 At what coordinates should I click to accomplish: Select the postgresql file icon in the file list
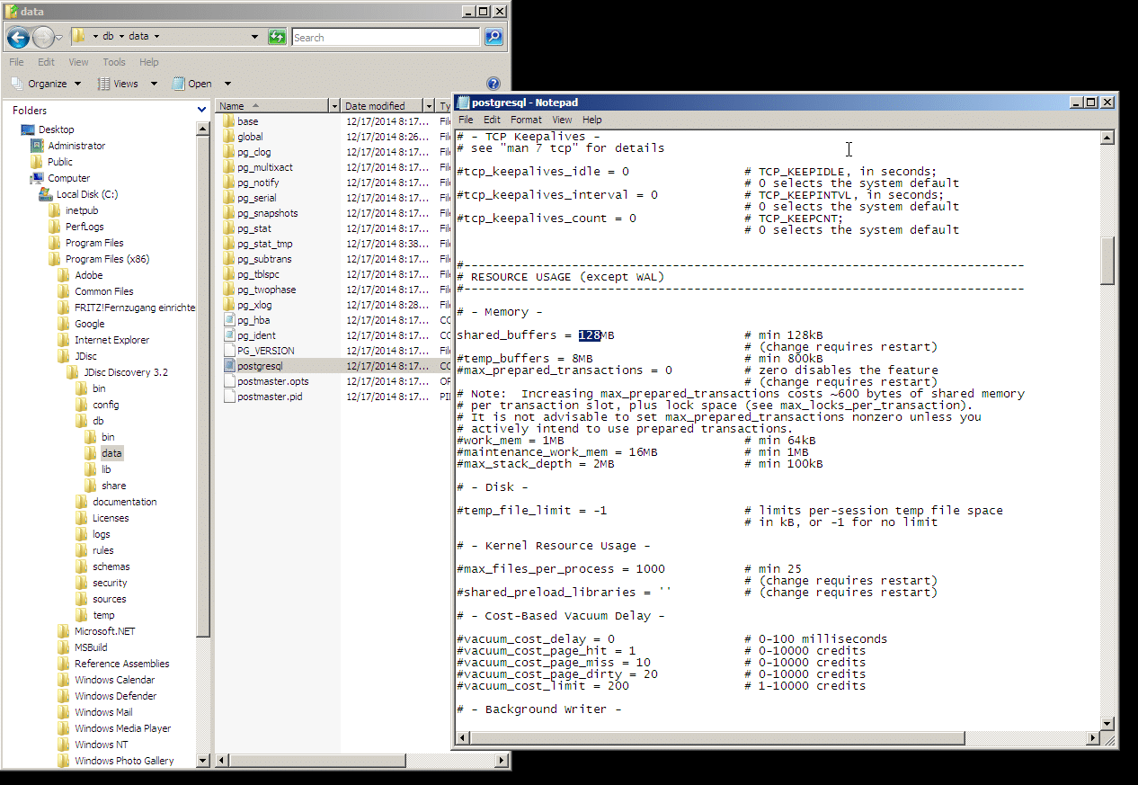[x=230, y=365]
